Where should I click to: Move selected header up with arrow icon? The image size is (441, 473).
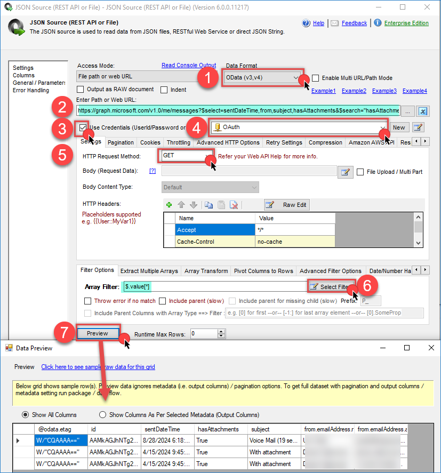(x=181, y=205)
